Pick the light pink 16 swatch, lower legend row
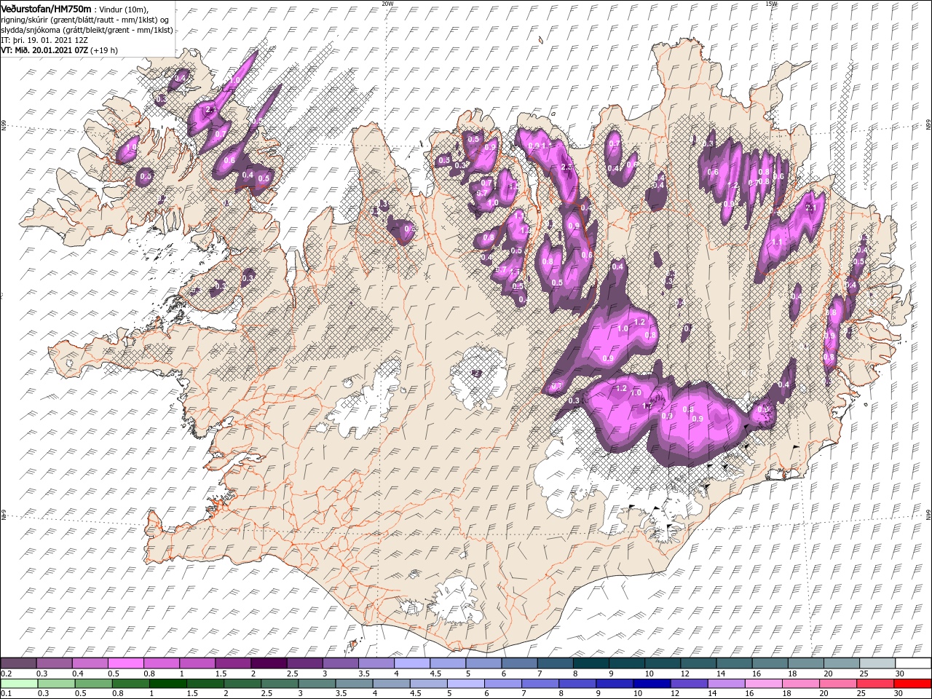The width and height of the screenshot is (932, 699). click(x=764, y=684)
